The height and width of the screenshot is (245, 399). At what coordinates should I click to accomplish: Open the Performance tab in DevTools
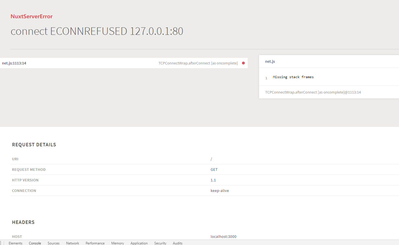tap(95, 243)
